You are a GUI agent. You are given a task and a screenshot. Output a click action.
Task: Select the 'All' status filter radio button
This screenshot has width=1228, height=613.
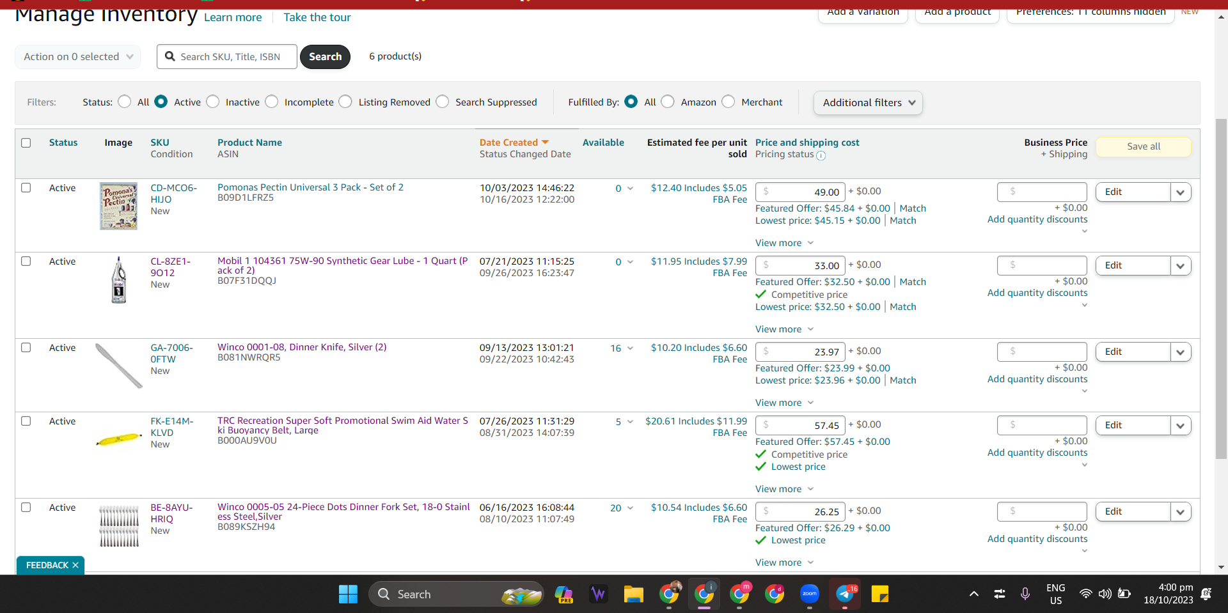[x=125, y=102]
